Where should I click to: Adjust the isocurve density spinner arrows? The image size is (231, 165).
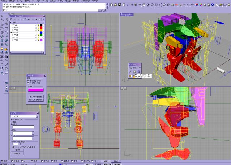pyautogui.click(x=20, y=144)
